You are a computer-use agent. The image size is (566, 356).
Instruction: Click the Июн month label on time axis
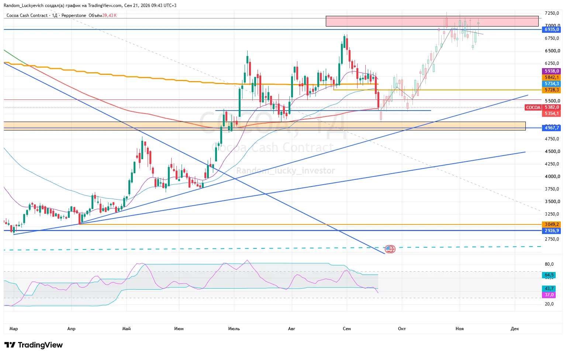[179, 329]
